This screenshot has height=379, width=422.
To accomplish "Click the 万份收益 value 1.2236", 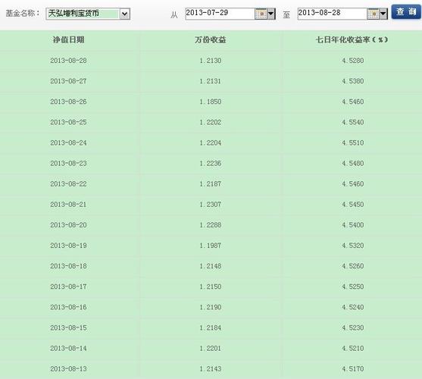I will [x=211, y=163].
